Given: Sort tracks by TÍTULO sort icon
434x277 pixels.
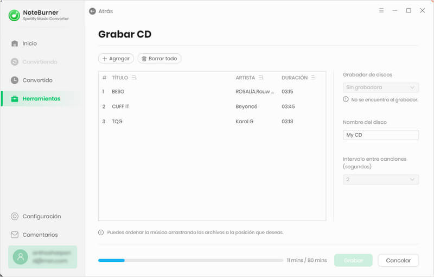Looking at the screenshot, I should coord(134,78).
